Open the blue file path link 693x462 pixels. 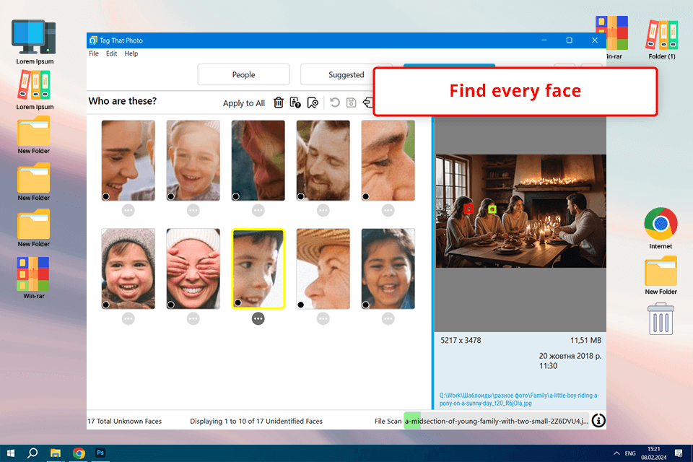point(518,399)
